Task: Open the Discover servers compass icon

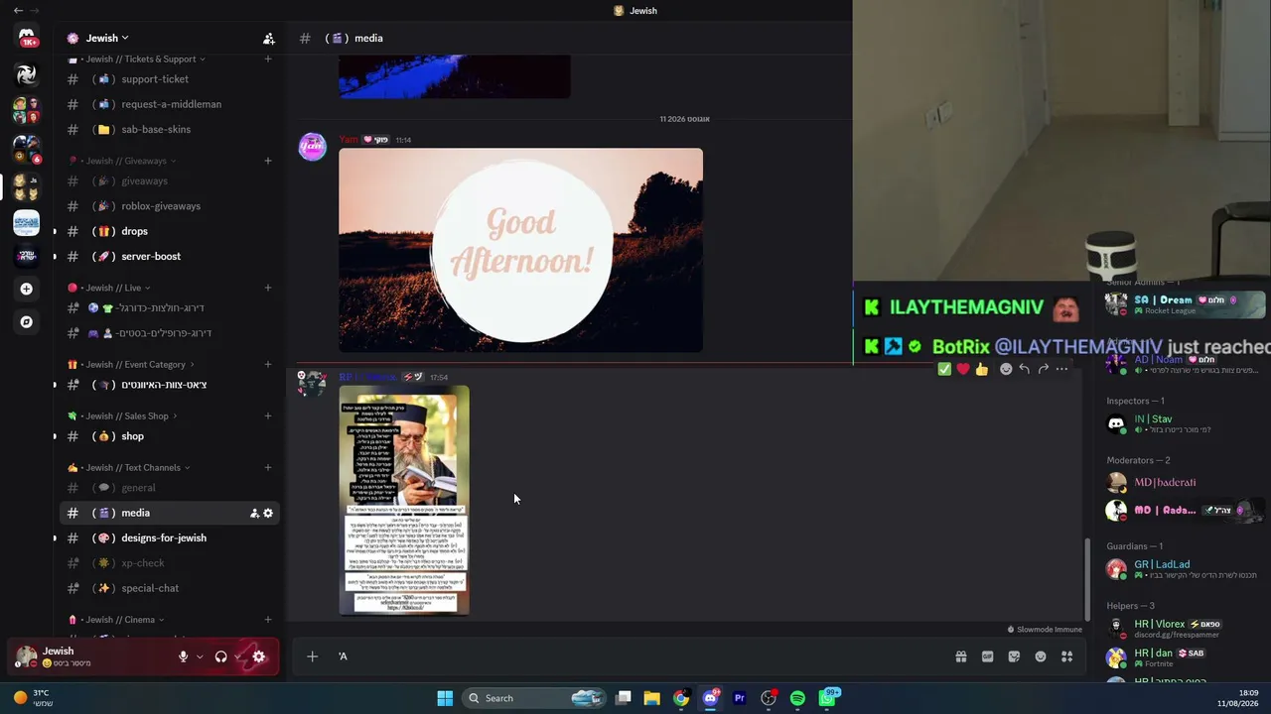Action: coord(27,321)
